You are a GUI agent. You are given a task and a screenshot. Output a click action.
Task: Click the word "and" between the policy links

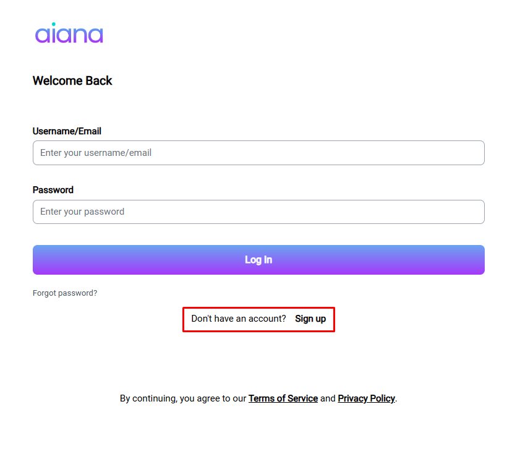328,398
